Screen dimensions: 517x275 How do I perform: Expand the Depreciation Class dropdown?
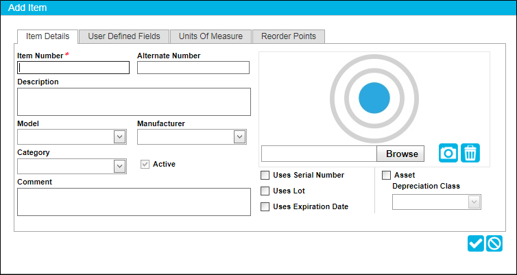pyautogui.click(x=474, y=202)
